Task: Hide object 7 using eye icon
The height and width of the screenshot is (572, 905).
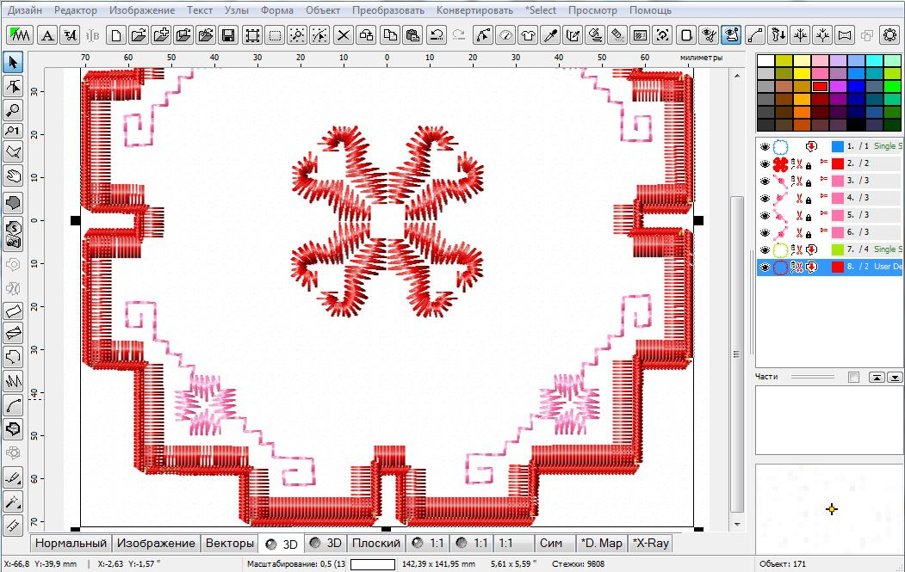Action: [x=765, y=250]
